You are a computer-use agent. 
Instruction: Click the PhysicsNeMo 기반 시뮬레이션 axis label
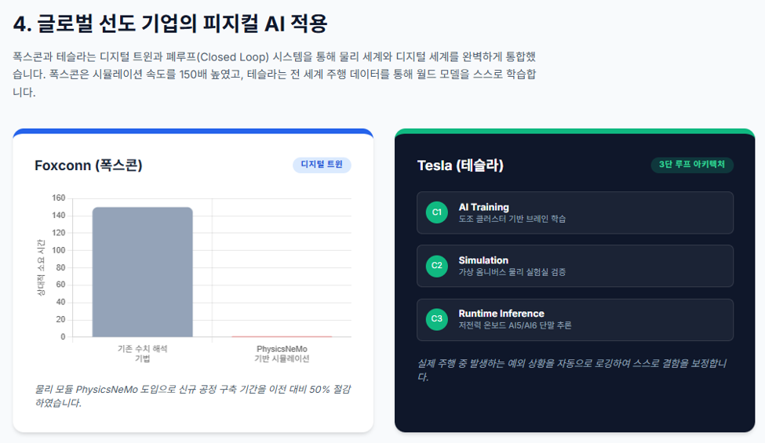[x=282, y=354]
